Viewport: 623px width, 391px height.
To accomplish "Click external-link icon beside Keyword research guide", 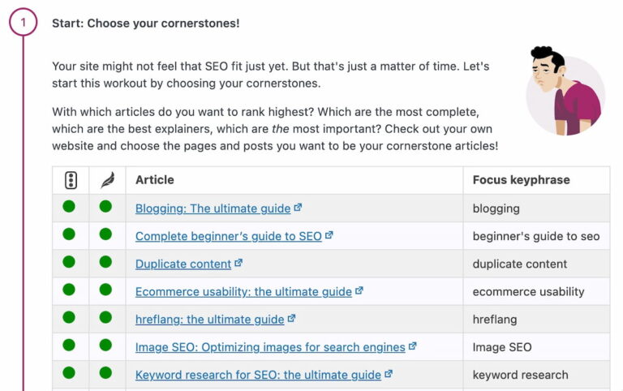I will pyautogui.click(x=389, y=374).
